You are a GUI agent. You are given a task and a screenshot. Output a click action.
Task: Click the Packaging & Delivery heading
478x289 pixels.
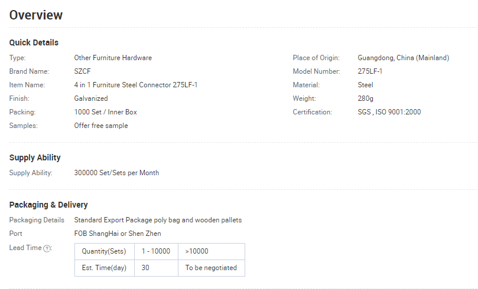[48, 205]
